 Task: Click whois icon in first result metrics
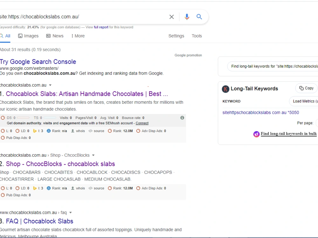click(78, 131)
